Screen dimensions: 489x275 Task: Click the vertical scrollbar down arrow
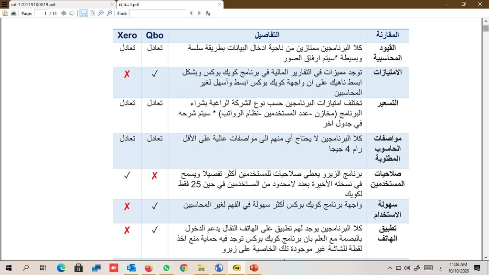tap(486, 257)
